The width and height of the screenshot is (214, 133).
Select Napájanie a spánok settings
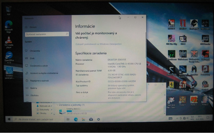(x=39, y=81)
